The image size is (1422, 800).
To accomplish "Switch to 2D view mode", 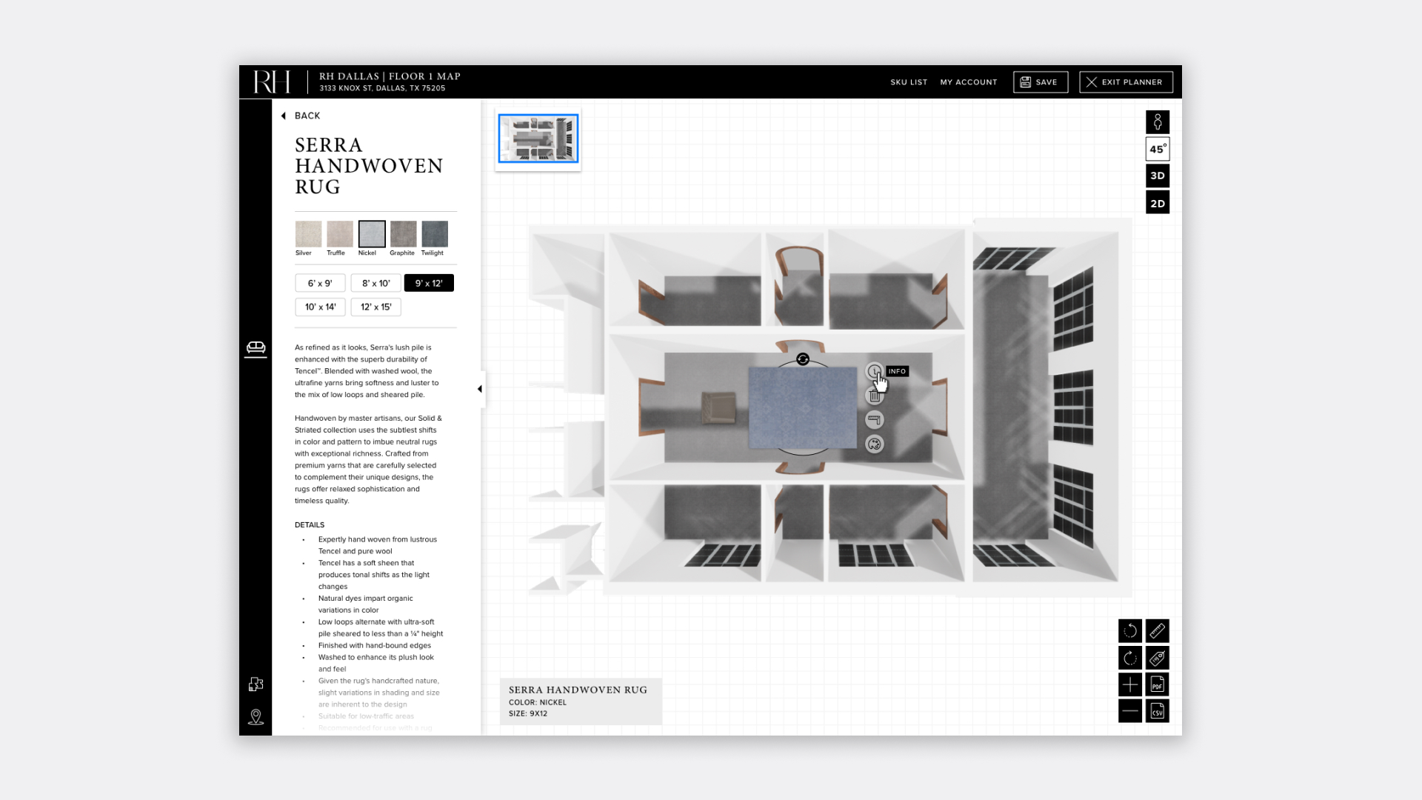I will (x=1158, y=203).
